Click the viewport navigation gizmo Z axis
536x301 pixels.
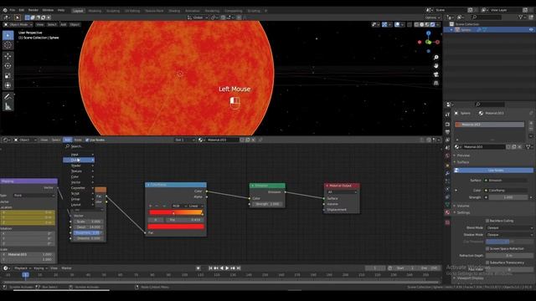tap(429, 33)
